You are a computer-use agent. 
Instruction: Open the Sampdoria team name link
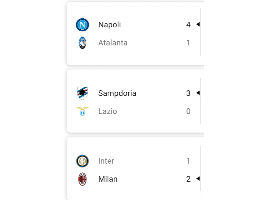[x=117, y=93]
